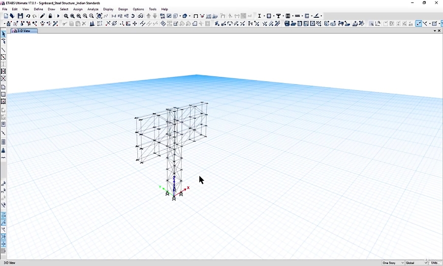Click the Delete X icon in edit toolbar
This screenshot has height=266, width=443.
click(84, 24)
